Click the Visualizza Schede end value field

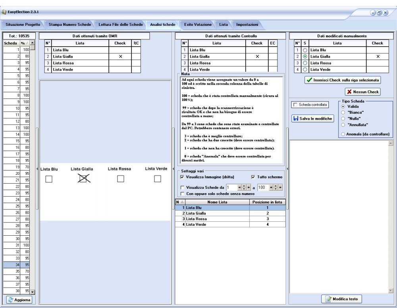click(262, 187)
